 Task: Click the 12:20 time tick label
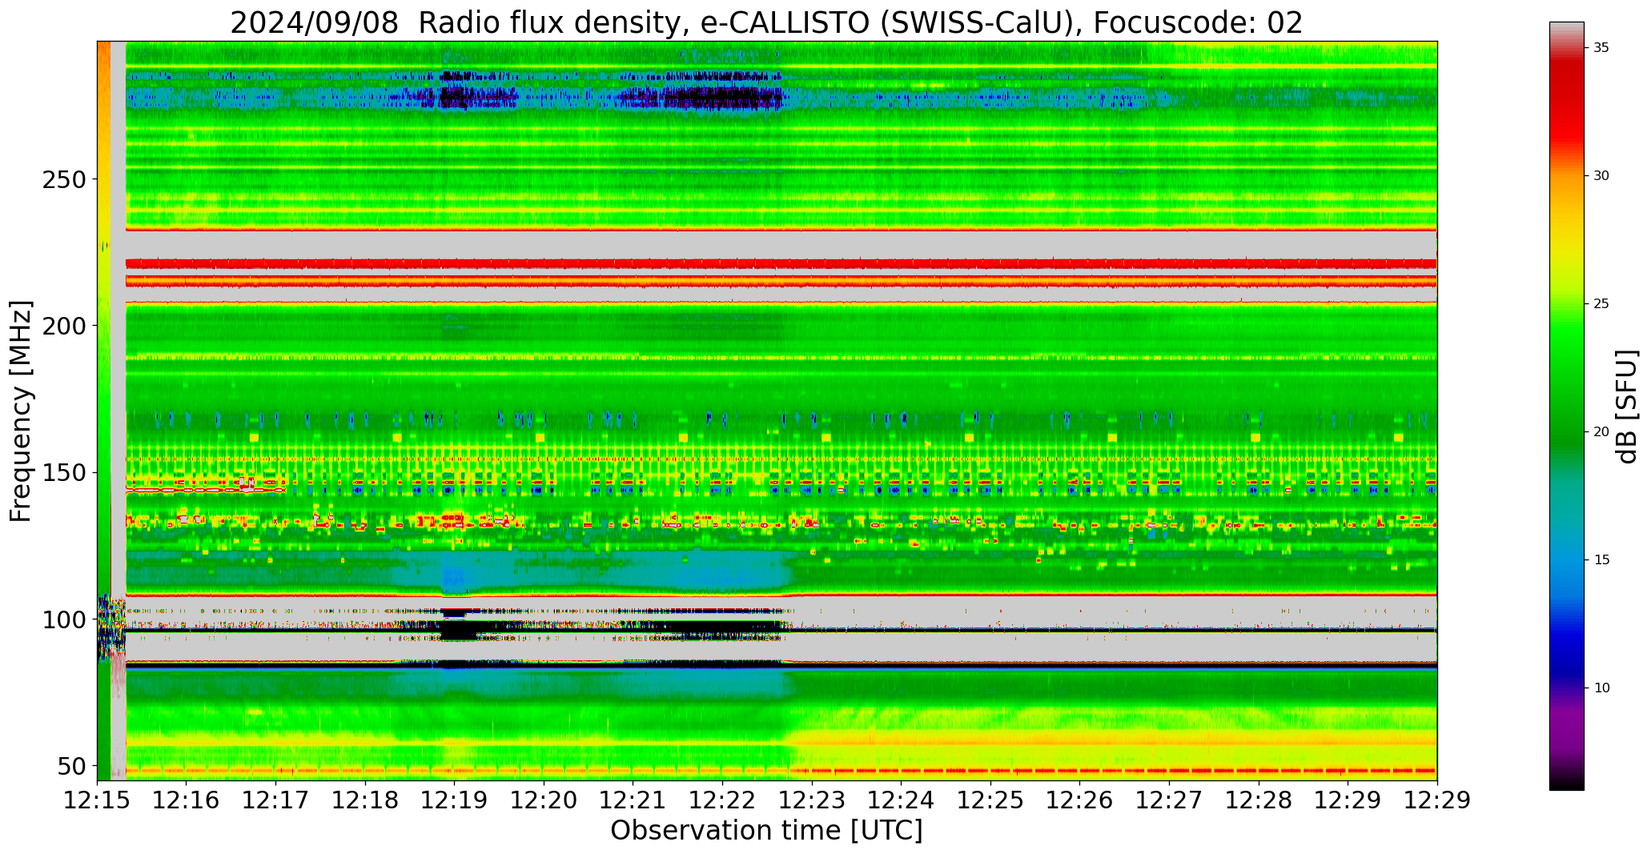click(x=544, y=800)
